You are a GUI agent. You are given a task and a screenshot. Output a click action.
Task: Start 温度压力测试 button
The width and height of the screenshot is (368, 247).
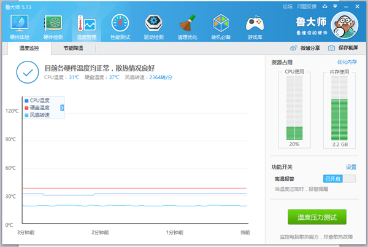(x=317, y=217)
